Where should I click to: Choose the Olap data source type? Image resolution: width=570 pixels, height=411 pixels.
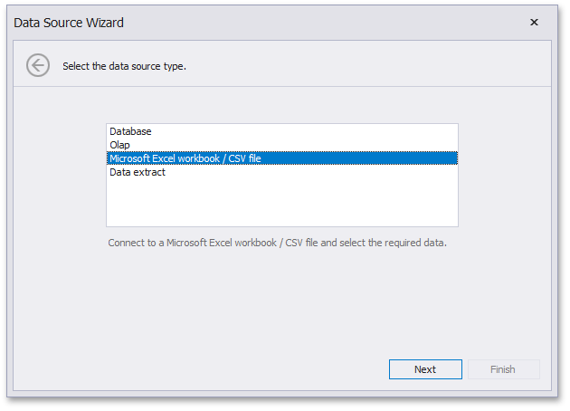[119, 145]
